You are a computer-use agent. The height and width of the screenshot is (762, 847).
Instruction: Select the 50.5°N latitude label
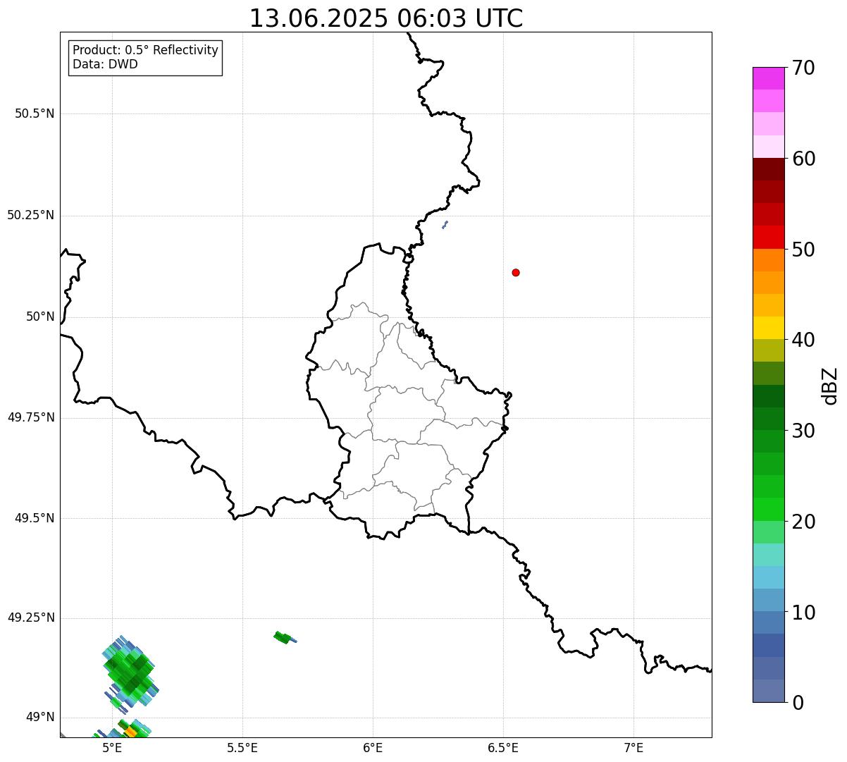[x=35, y=113]
